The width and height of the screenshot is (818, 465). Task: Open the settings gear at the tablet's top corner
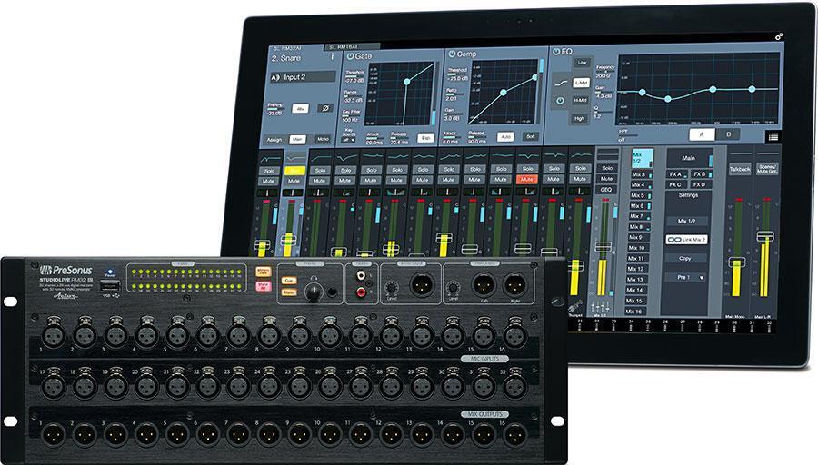[778, 36]
